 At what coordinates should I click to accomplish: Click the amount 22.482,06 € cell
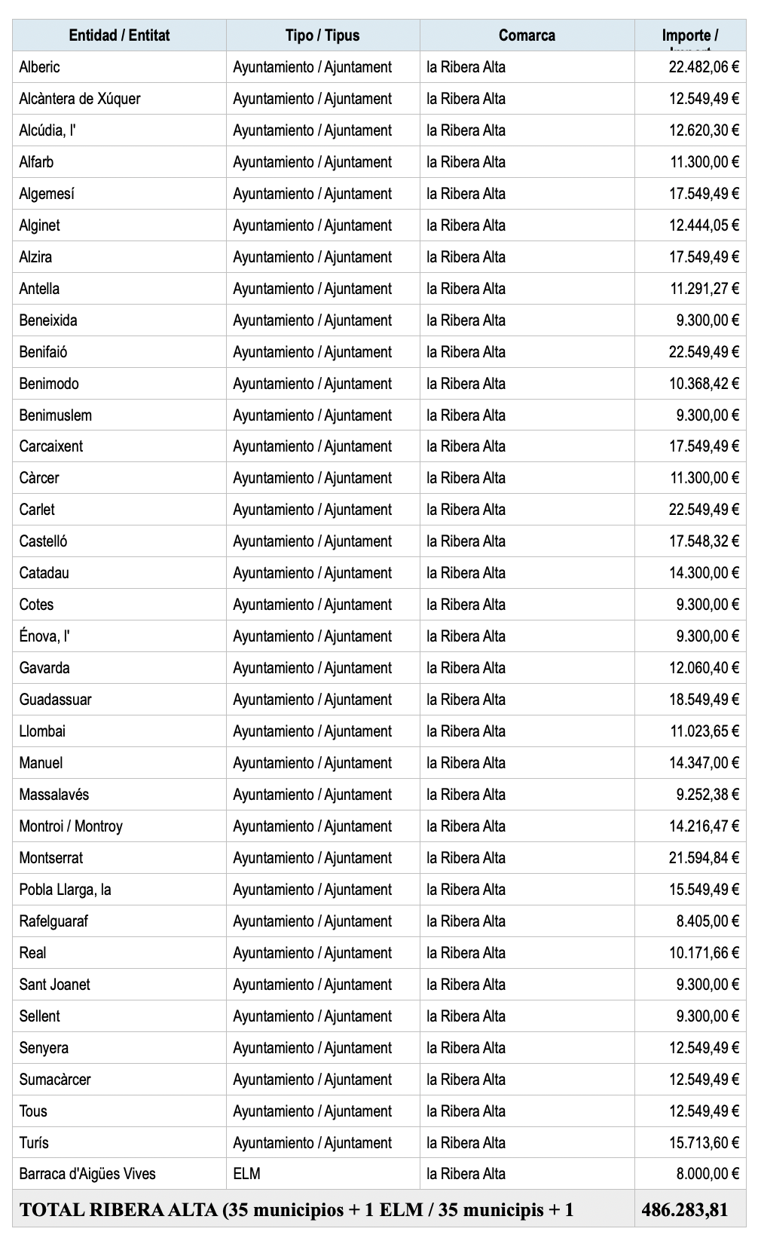tap(690, 67)
